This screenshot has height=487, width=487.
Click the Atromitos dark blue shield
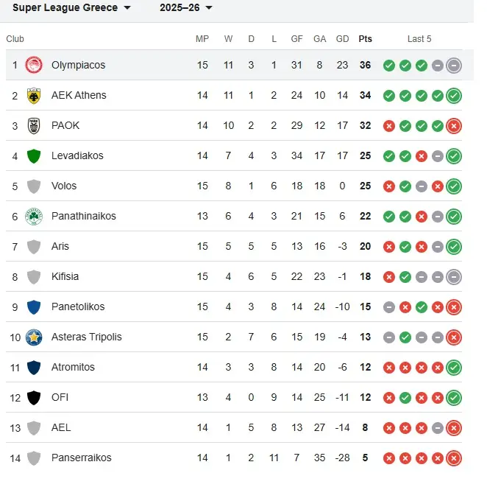click(34, 367)
